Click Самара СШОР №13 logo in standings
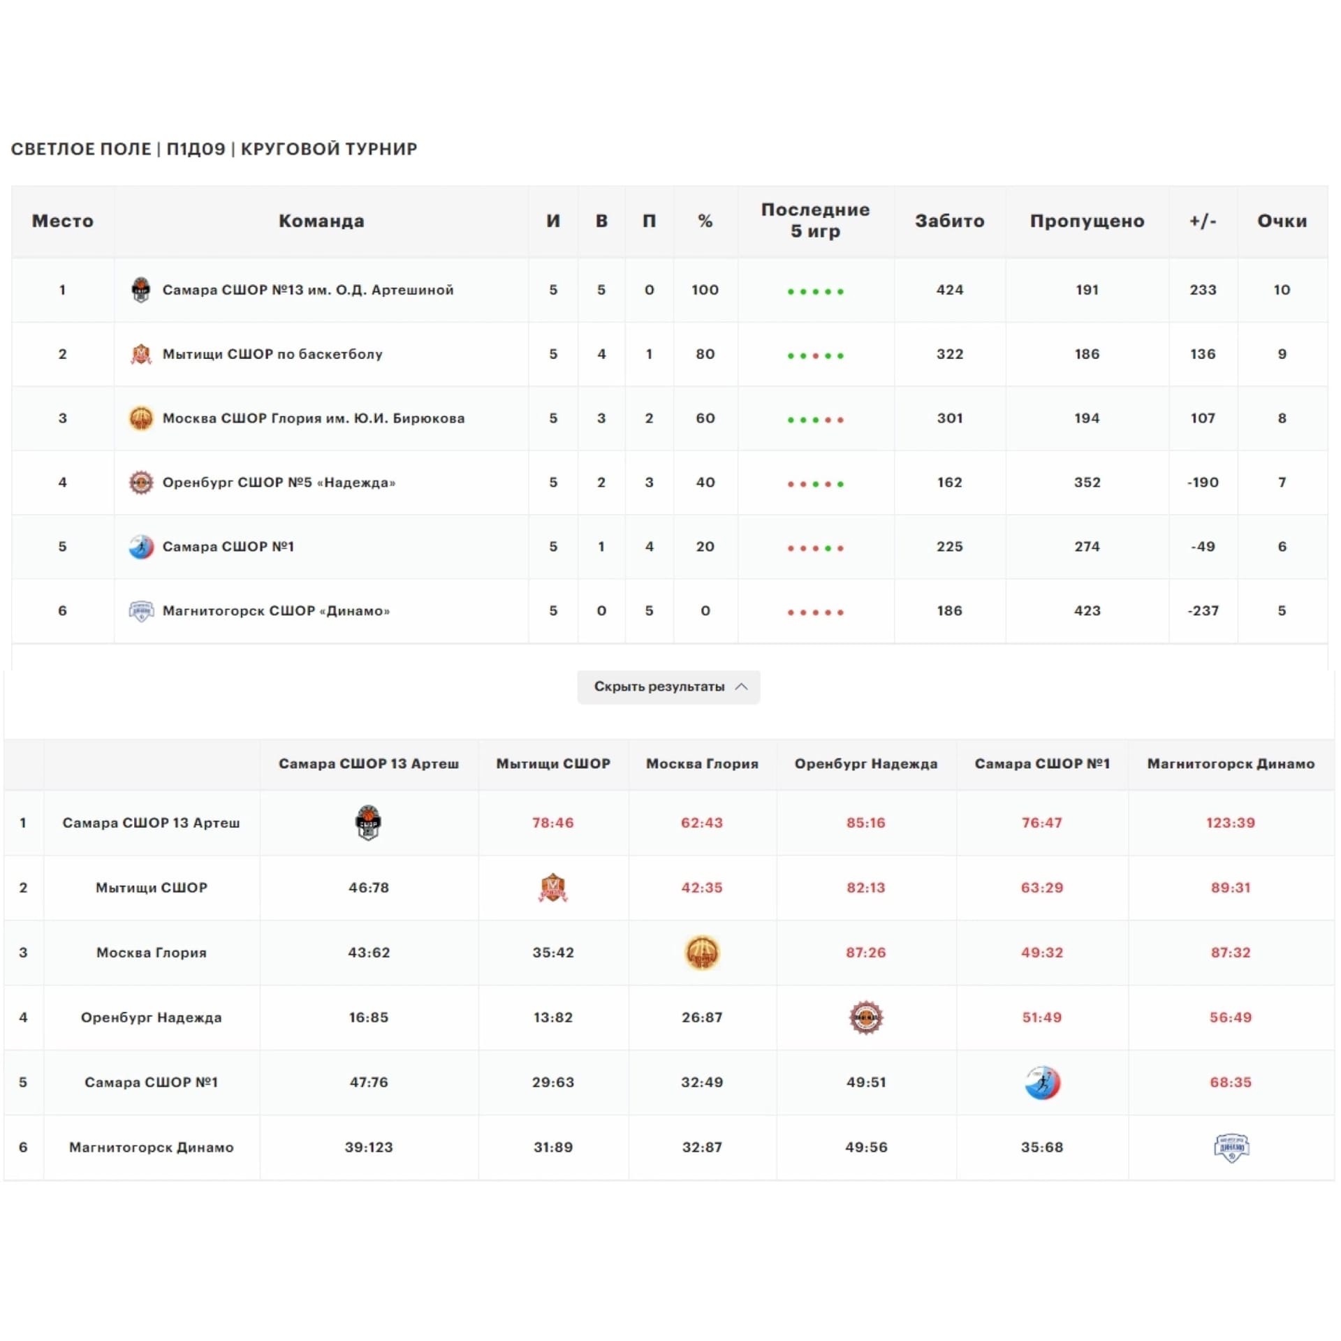The width and height of the screenshot is (1341, 1341). coord(141,290)
